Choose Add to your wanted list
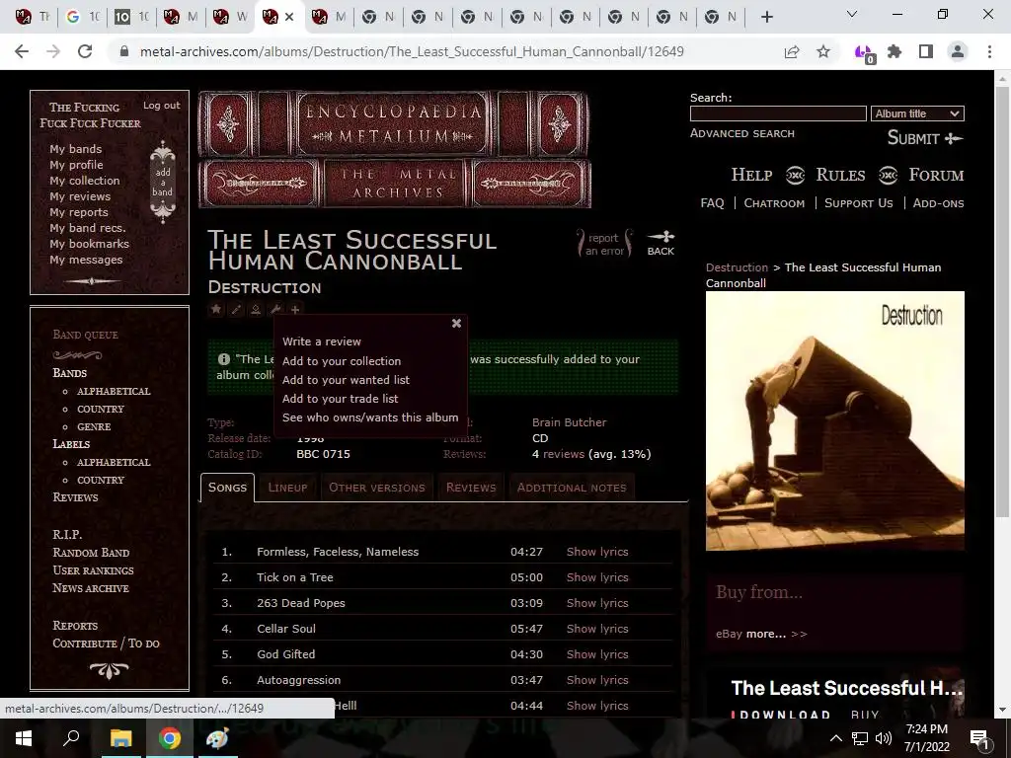This screenshot has width=1011, height=758. [346, 380]
